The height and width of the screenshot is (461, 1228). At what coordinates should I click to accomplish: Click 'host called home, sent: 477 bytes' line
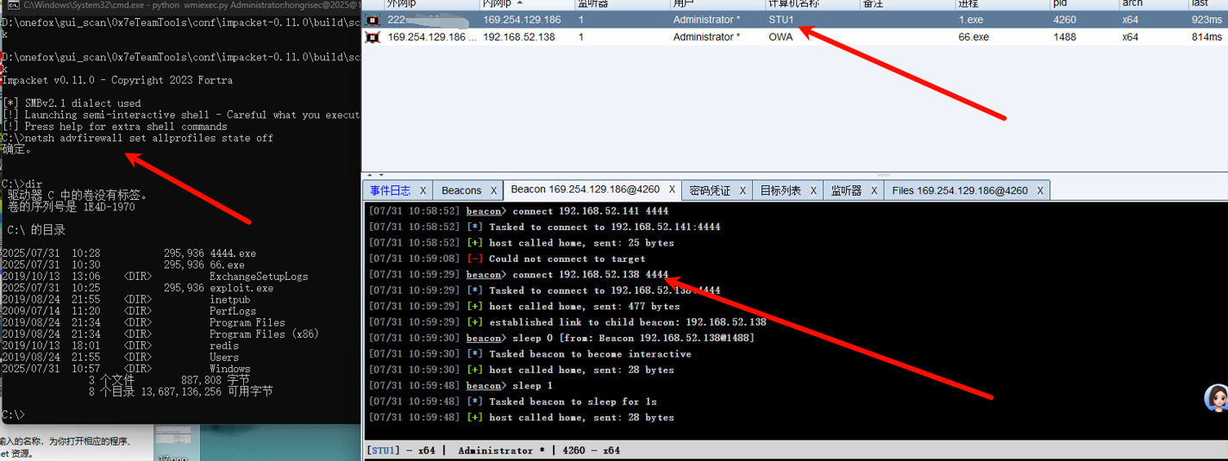(524, 307)
